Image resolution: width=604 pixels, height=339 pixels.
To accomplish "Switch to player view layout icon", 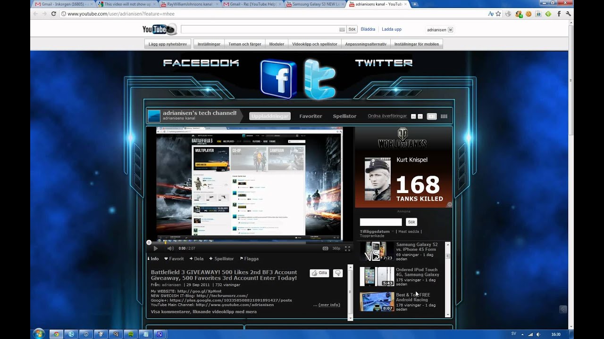I will tap(432, 116).
